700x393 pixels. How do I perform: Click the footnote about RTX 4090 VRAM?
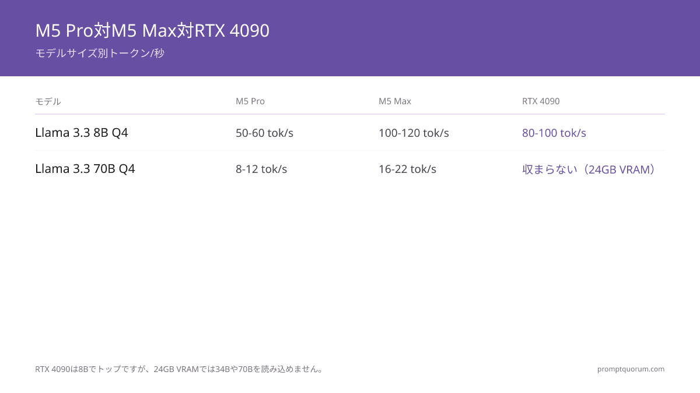pyautogui.click(x=180, y=369)
